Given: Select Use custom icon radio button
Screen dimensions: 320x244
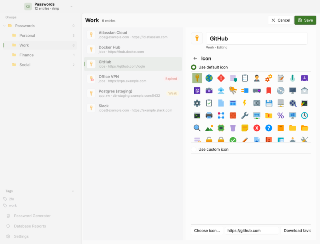Looking at the screenshot, I should click(194, 149).
